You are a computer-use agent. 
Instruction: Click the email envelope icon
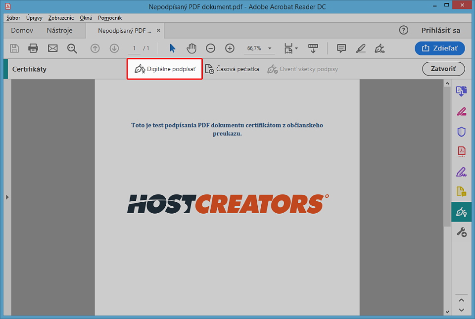click(53, 48)
